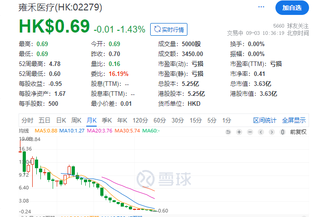Click the 每股收益 -0.95 value
Image resolution: width=324 pixels, height=217 pixels.
point(55,84)
